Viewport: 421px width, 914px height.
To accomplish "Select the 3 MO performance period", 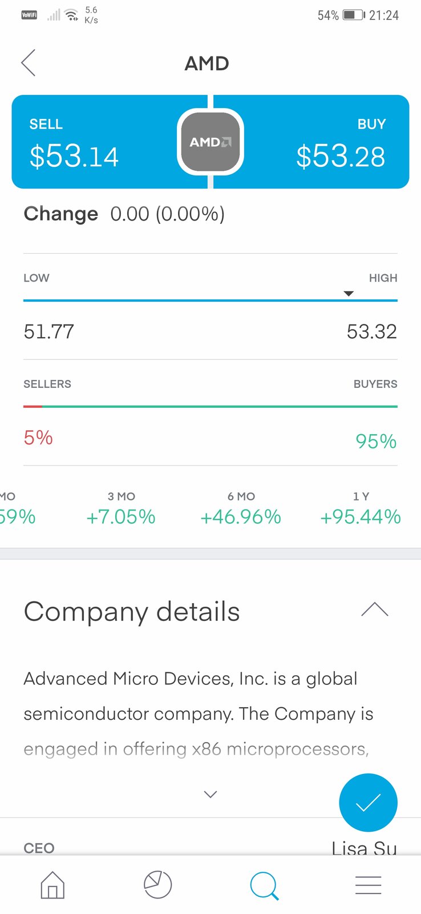I will click(x=121, y=508).
